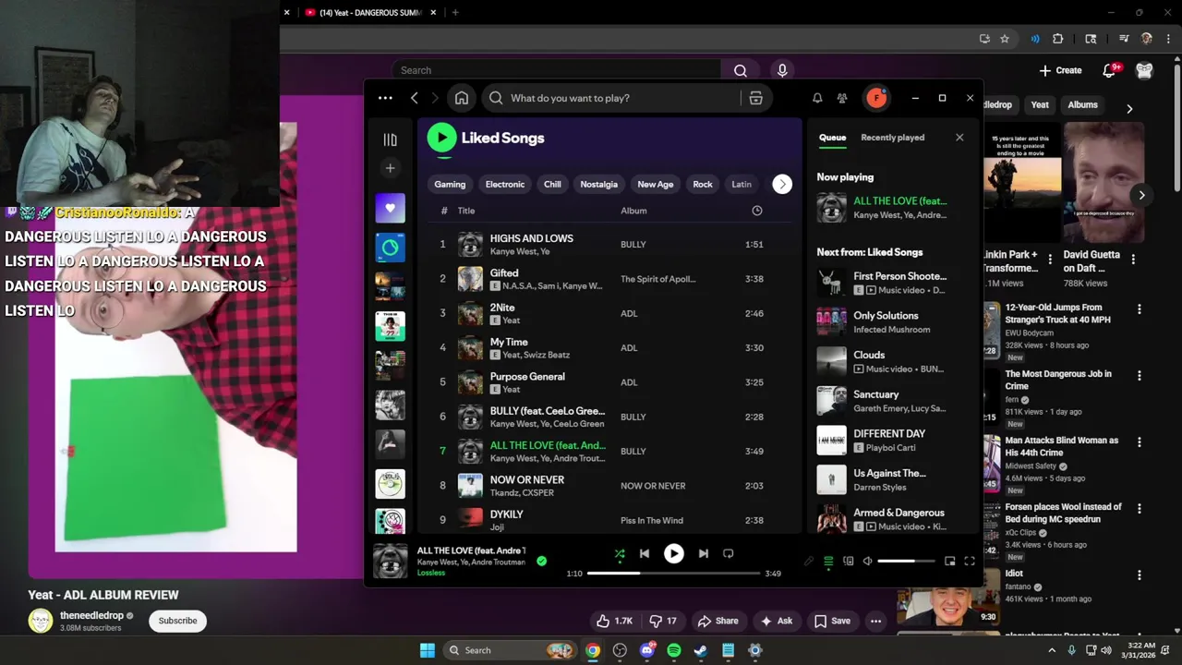Open Spotify's Browse icon beside the search bar
Screen dimensions: 1182x665
pos(755,98)
